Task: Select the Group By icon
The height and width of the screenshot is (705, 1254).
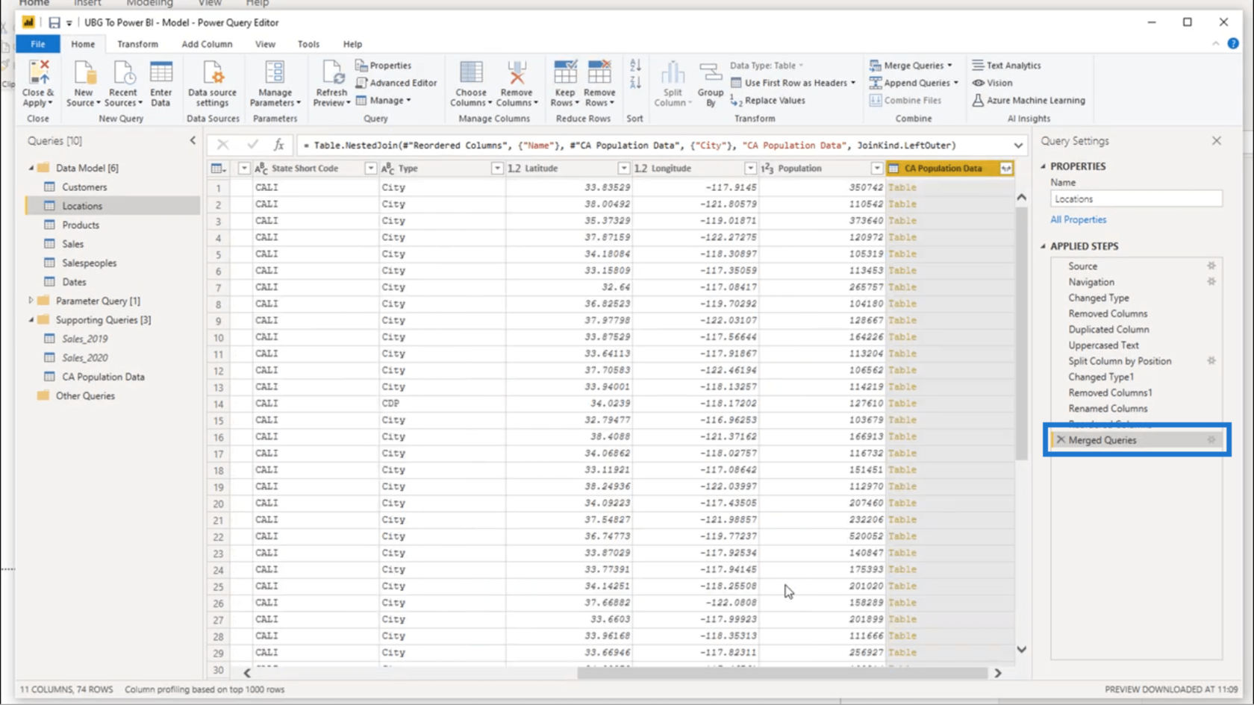Action: [x=711, y=83]
